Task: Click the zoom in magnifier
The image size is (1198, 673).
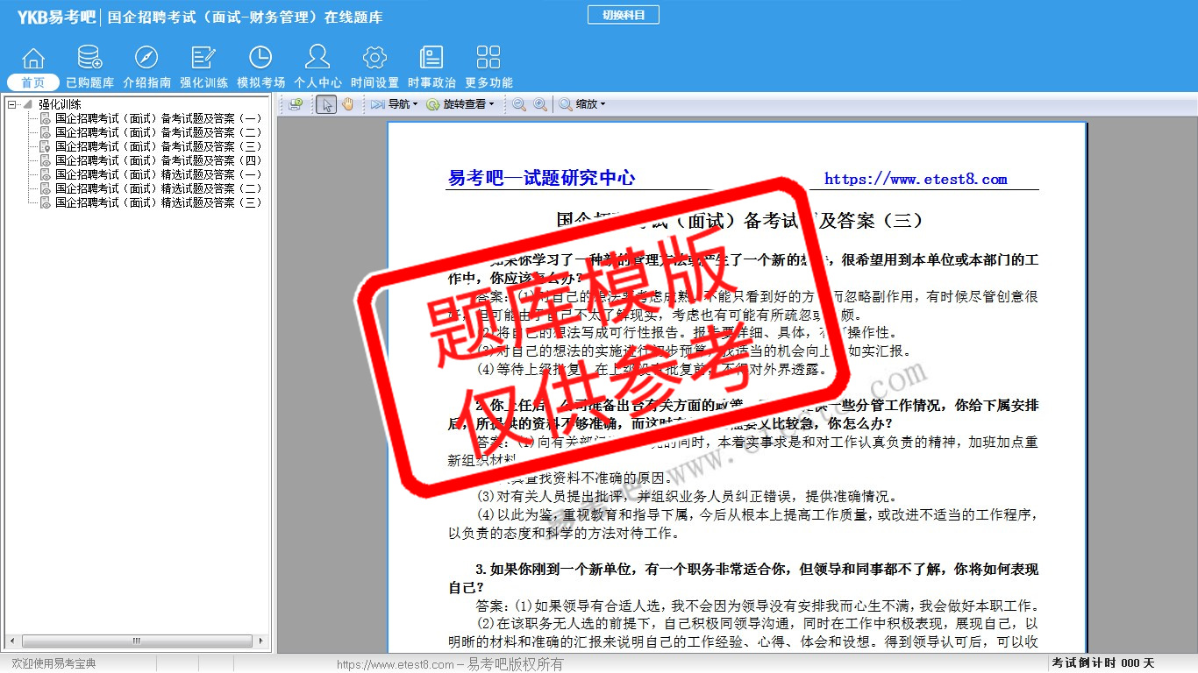Action: click(x=540, y=104)
